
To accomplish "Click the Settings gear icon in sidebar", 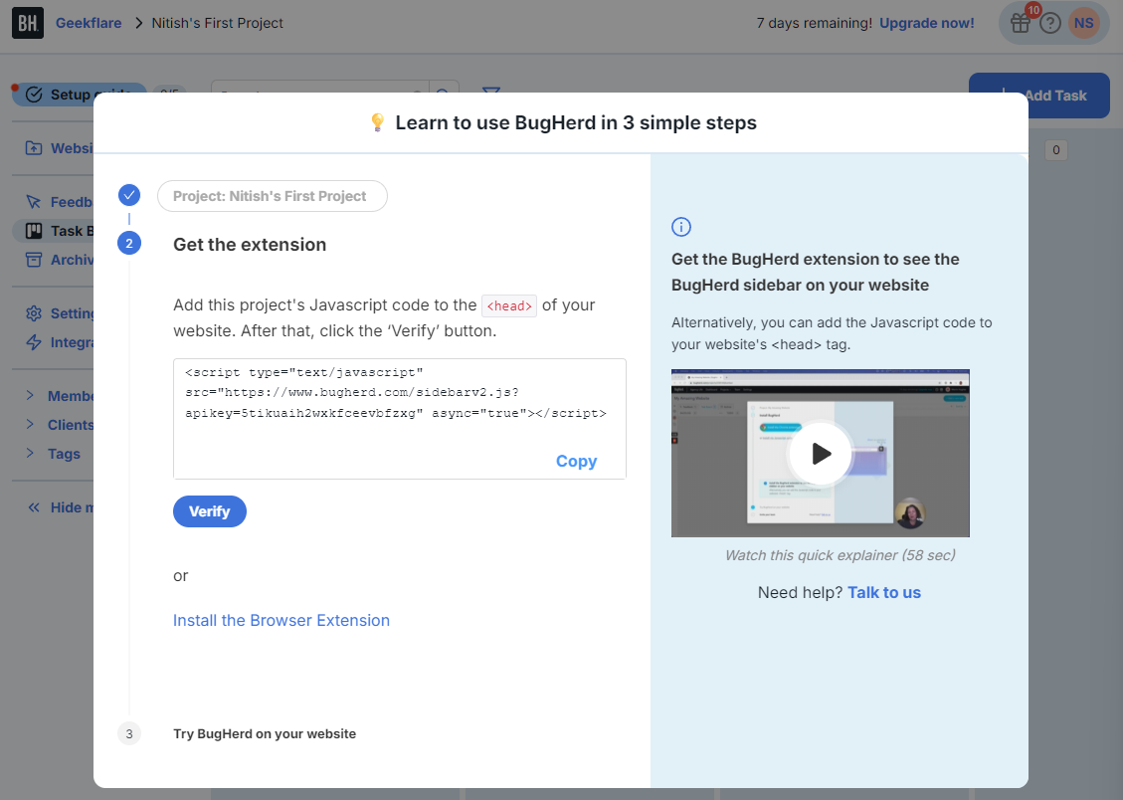I will 34,313.
